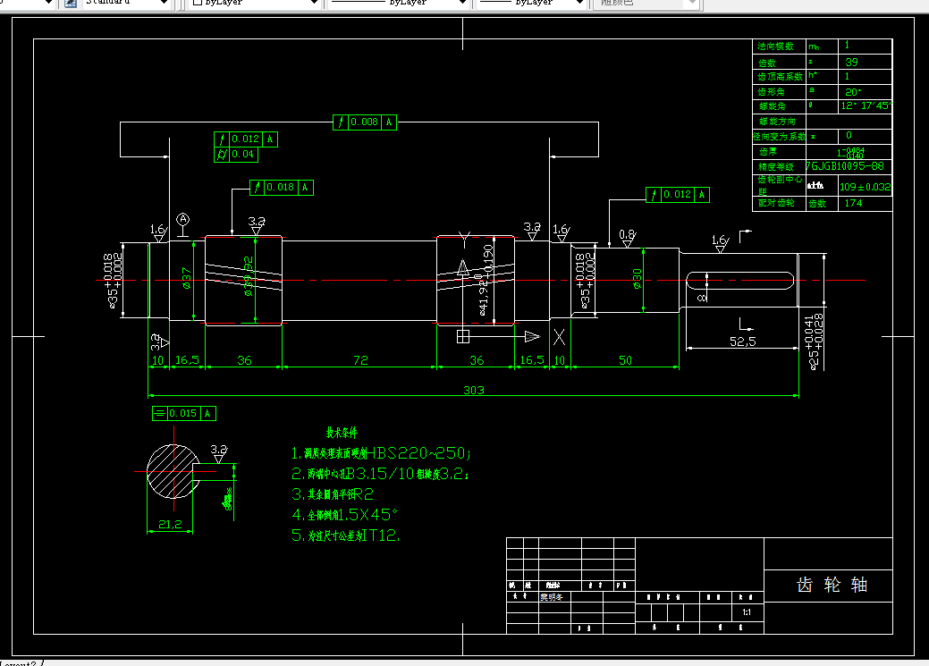Select the keyway width 8 dimension
Viewport: 929px width, 666px height.
pos(702,298)
